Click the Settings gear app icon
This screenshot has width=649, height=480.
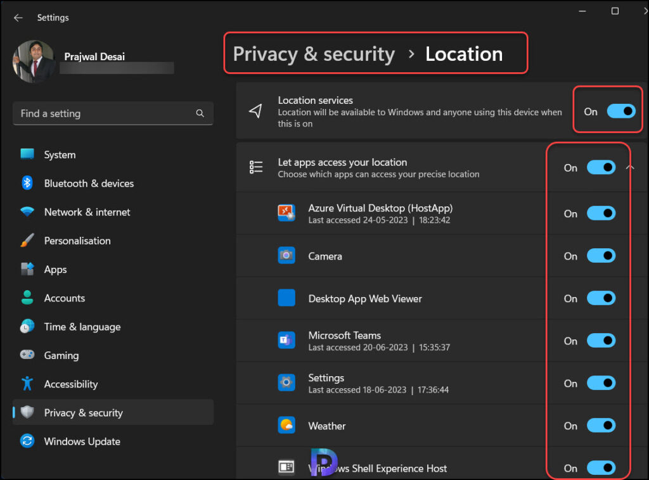click(x=286, y=383)
